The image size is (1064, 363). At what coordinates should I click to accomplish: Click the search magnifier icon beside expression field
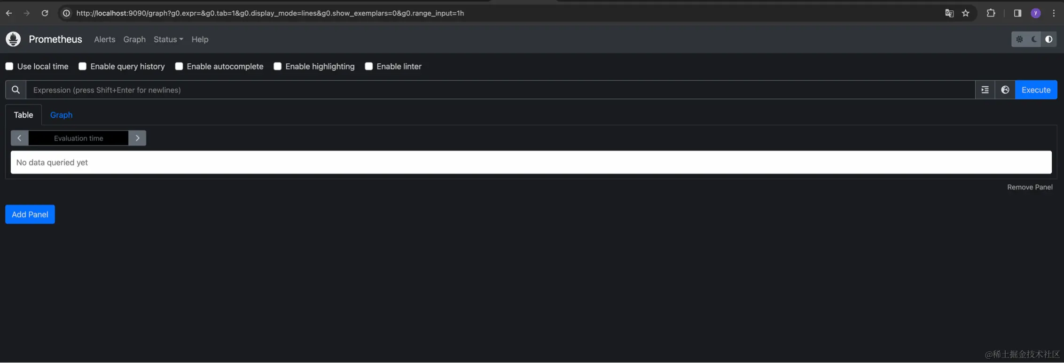tap(16, 90)
